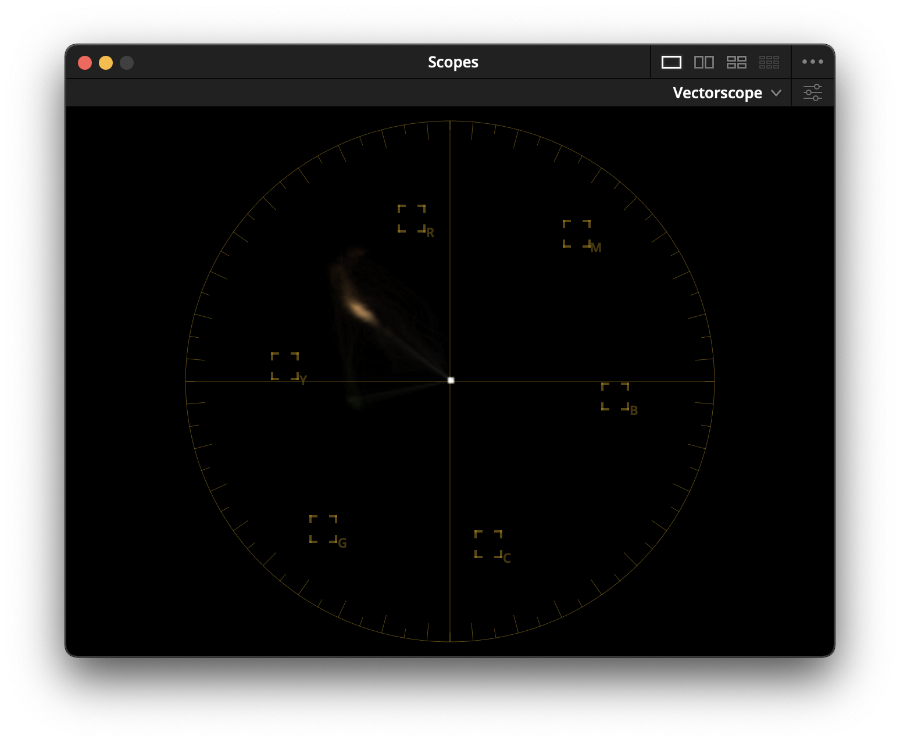Click the green G target box
The width and height of the screenshot is (900, 743).
click(x=323, y=529)
